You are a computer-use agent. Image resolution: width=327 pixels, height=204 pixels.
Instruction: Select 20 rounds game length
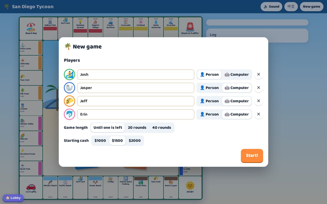(x=137, y=127)
